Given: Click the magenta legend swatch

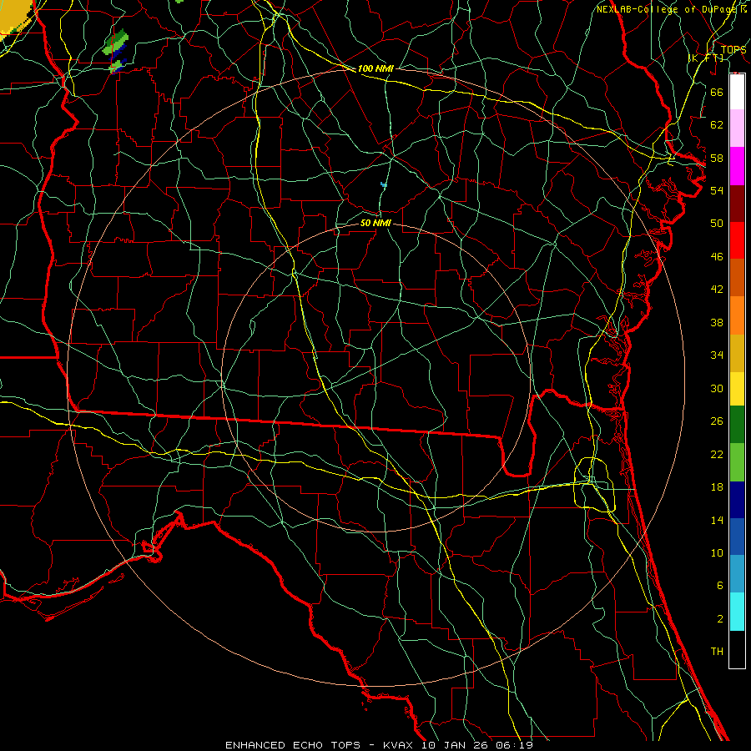Looking at the screenshot, I should point(737,166).
